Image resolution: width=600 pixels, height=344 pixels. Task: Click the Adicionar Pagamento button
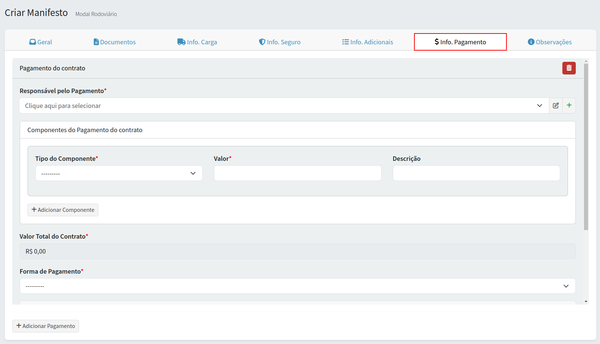pos(45,326)
